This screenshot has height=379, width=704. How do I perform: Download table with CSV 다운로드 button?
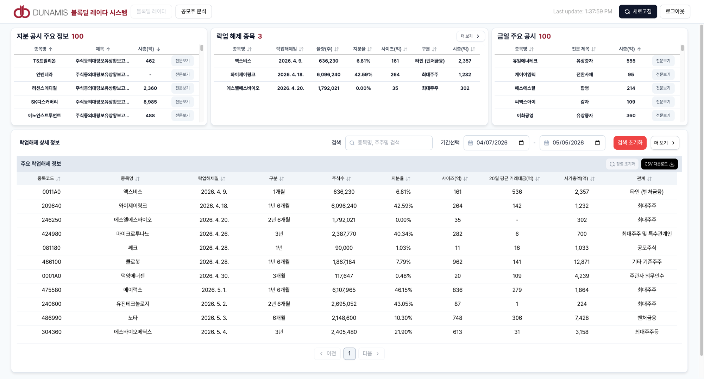659,164
